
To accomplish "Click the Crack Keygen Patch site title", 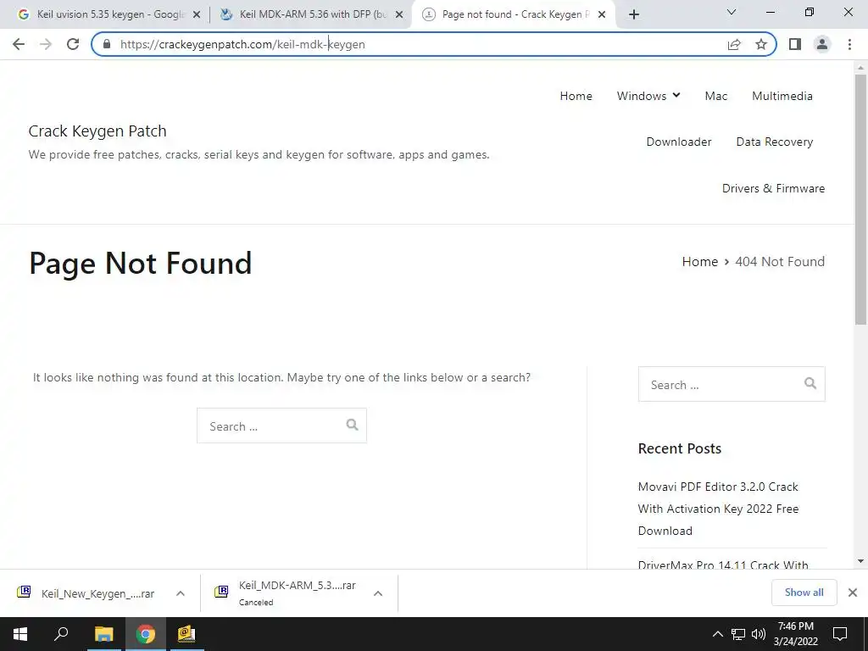I will pyautogui.click(x=97, y=131).
